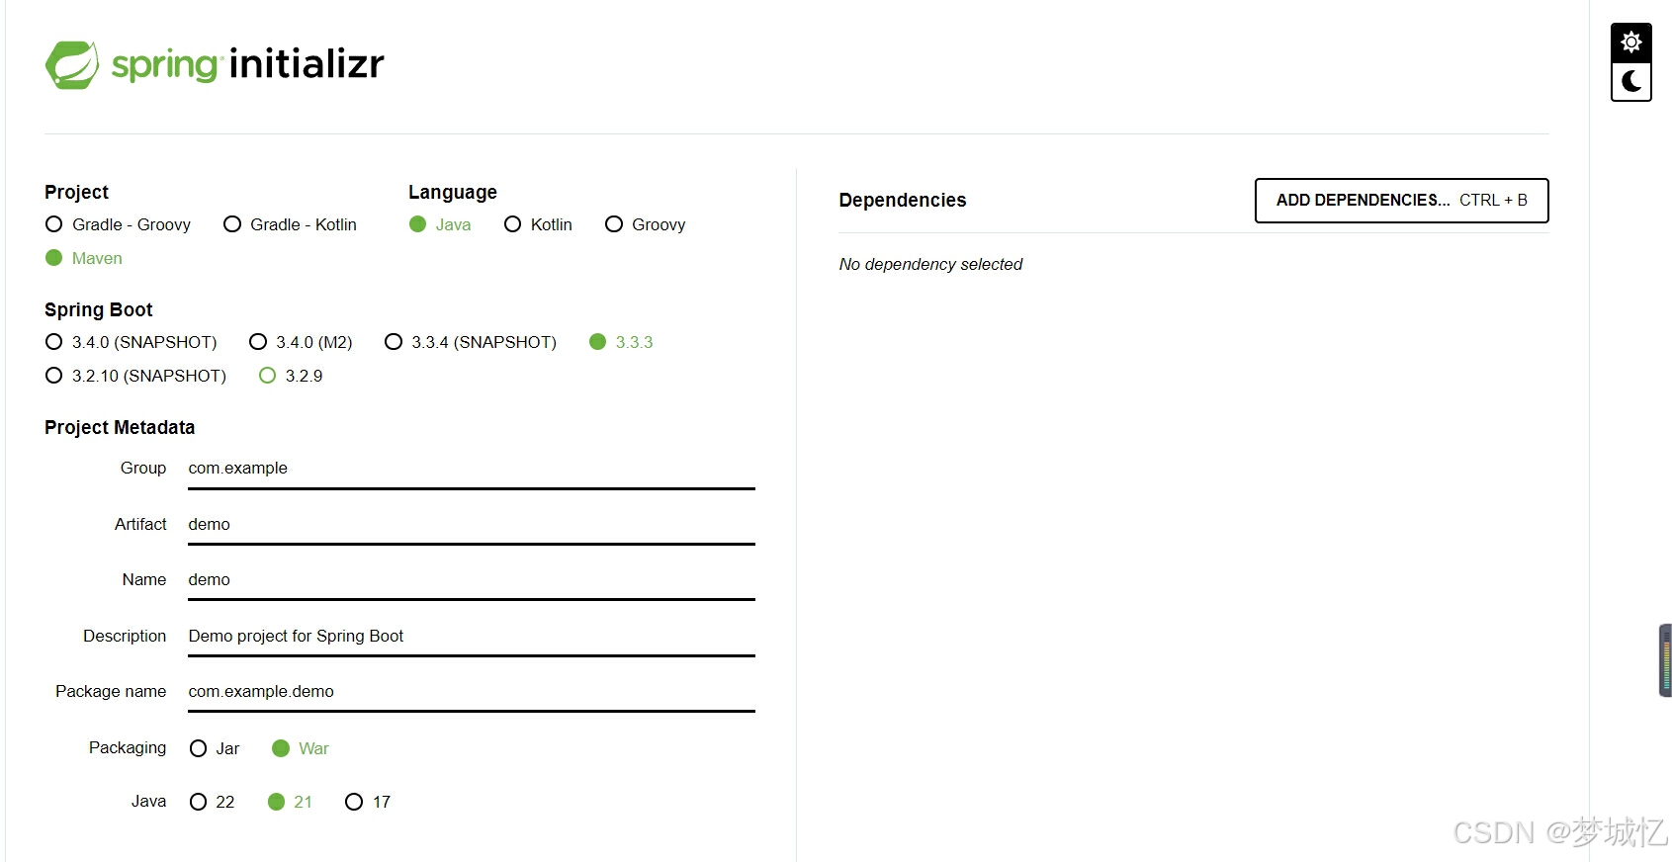Click the Dependencies heading
This screenshot has height=862, width=1672.
(x=903, y=200)
